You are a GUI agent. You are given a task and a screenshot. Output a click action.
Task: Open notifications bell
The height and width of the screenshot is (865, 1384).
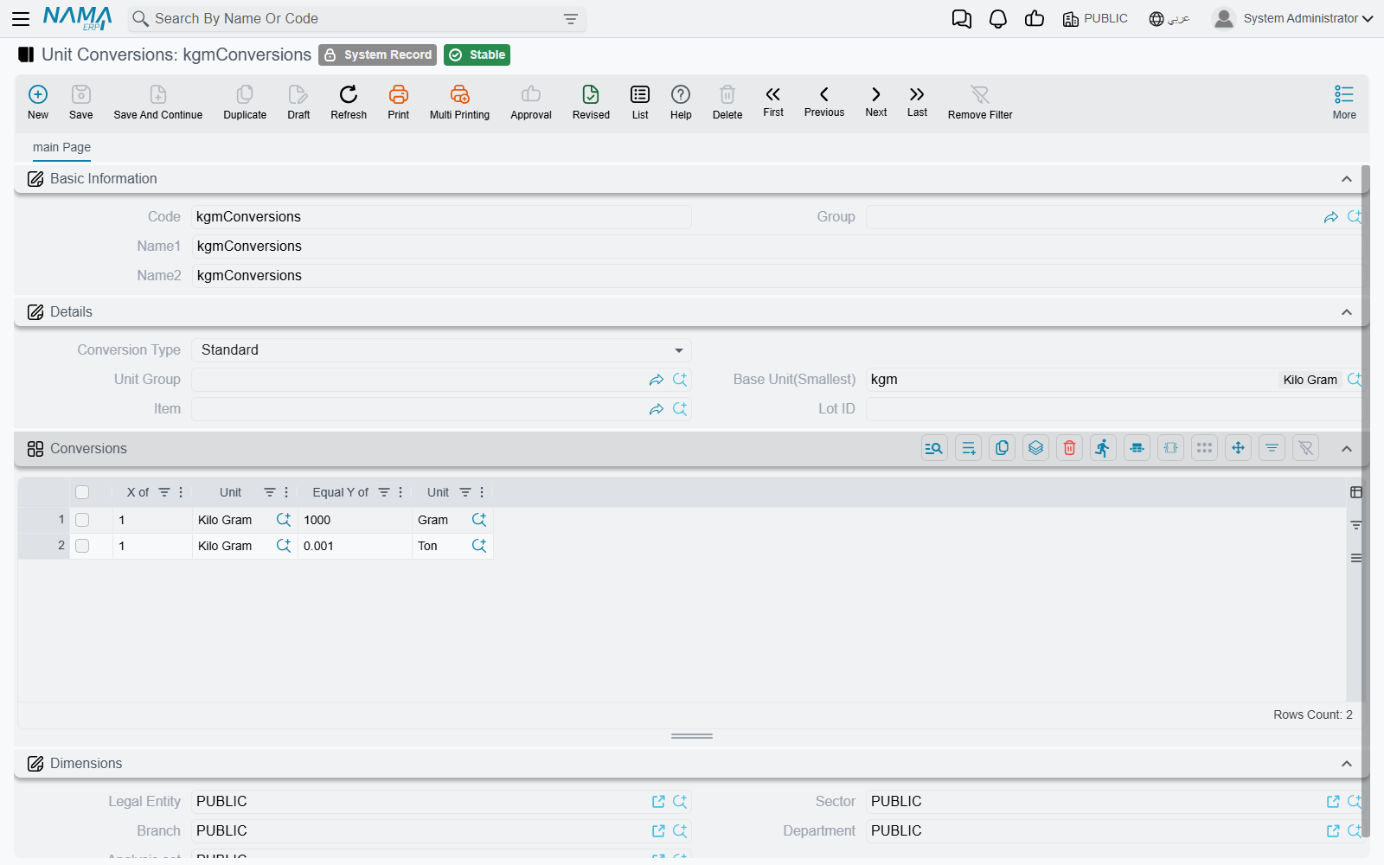tap(998, 19)
